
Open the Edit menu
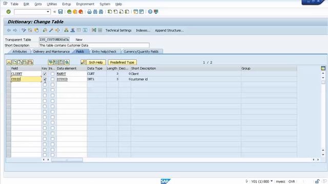point(26,4)
